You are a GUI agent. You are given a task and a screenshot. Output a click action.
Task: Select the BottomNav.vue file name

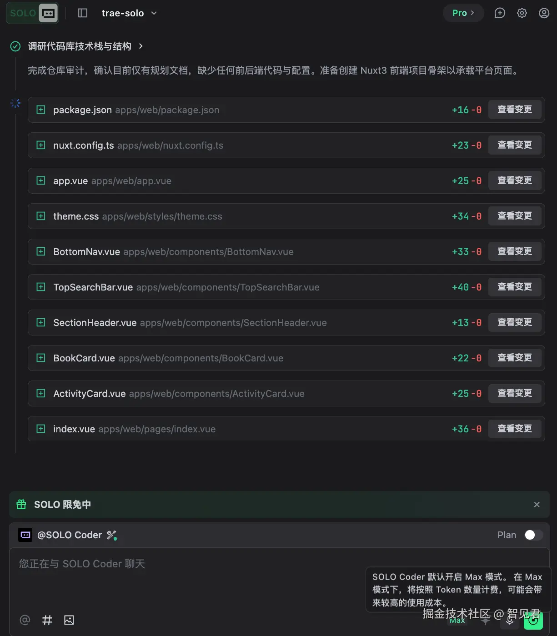tap(87, 252)
